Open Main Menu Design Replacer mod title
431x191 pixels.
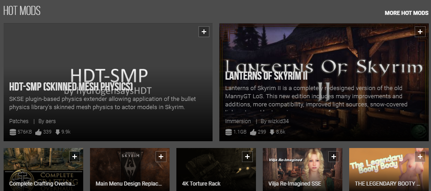click(128, 184)
